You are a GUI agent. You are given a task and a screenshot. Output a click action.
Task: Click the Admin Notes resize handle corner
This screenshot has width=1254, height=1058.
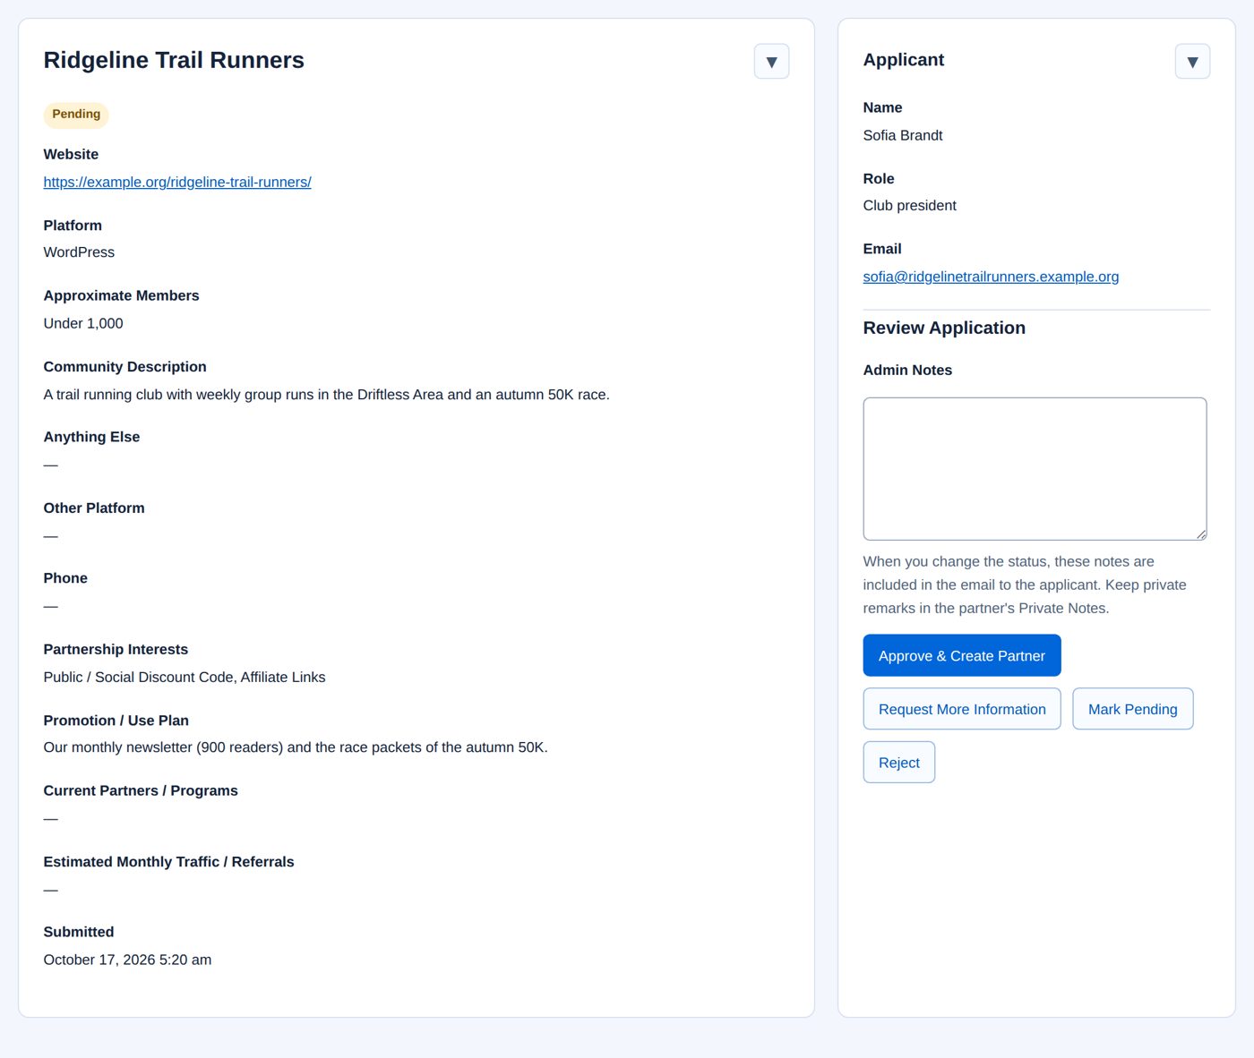tap(1201, 534)
